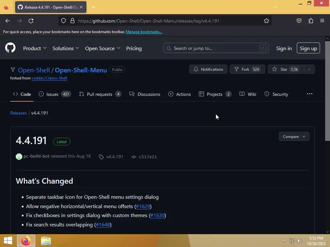
Task: Click the padlock site security icon
Action: tap(73, 21)
